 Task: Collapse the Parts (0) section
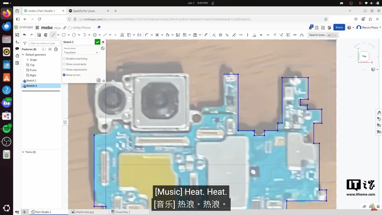click(x=23, y=152)
